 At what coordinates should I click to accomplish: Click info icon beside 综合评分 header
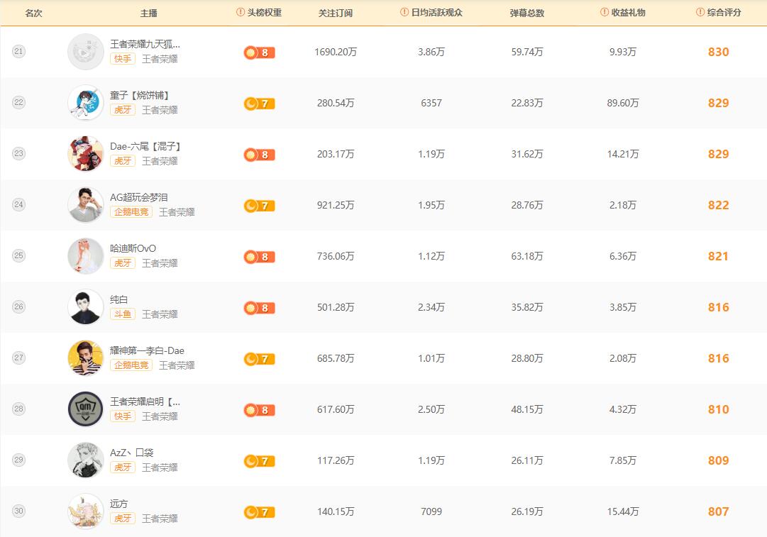pos(701,13)
